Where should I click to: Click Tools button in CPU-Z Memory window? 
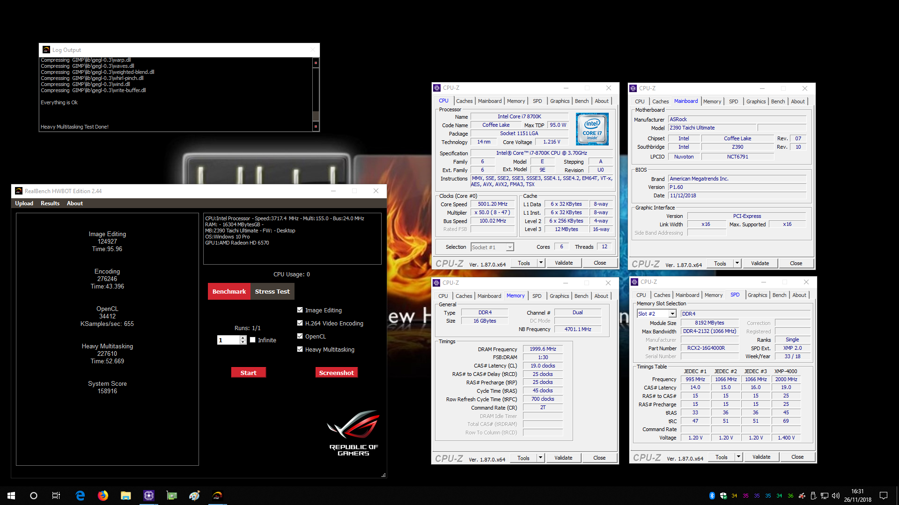tap(523, 458)
